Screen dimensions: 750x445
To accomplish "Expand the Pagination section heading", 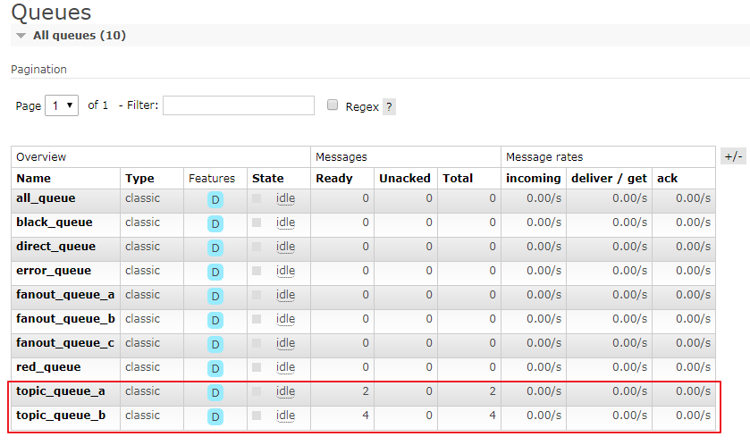I will tap(38, 70).
